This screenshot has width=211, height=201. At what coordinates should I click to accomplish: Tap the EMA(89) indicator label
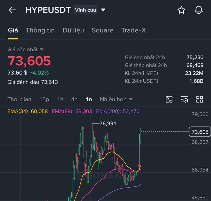pyautogui.click(x=72, y=112)
